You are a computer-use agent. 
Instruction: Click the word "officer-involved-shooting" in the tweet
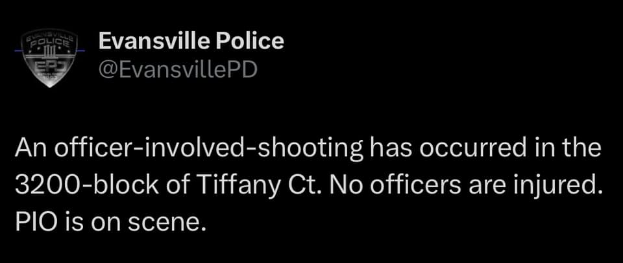pos(208,150)
